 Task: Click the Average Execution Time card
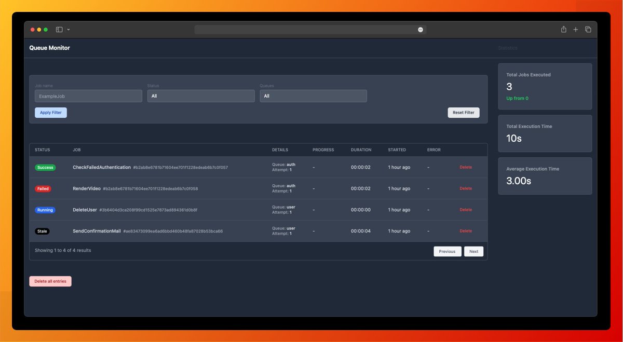(545, 176)
